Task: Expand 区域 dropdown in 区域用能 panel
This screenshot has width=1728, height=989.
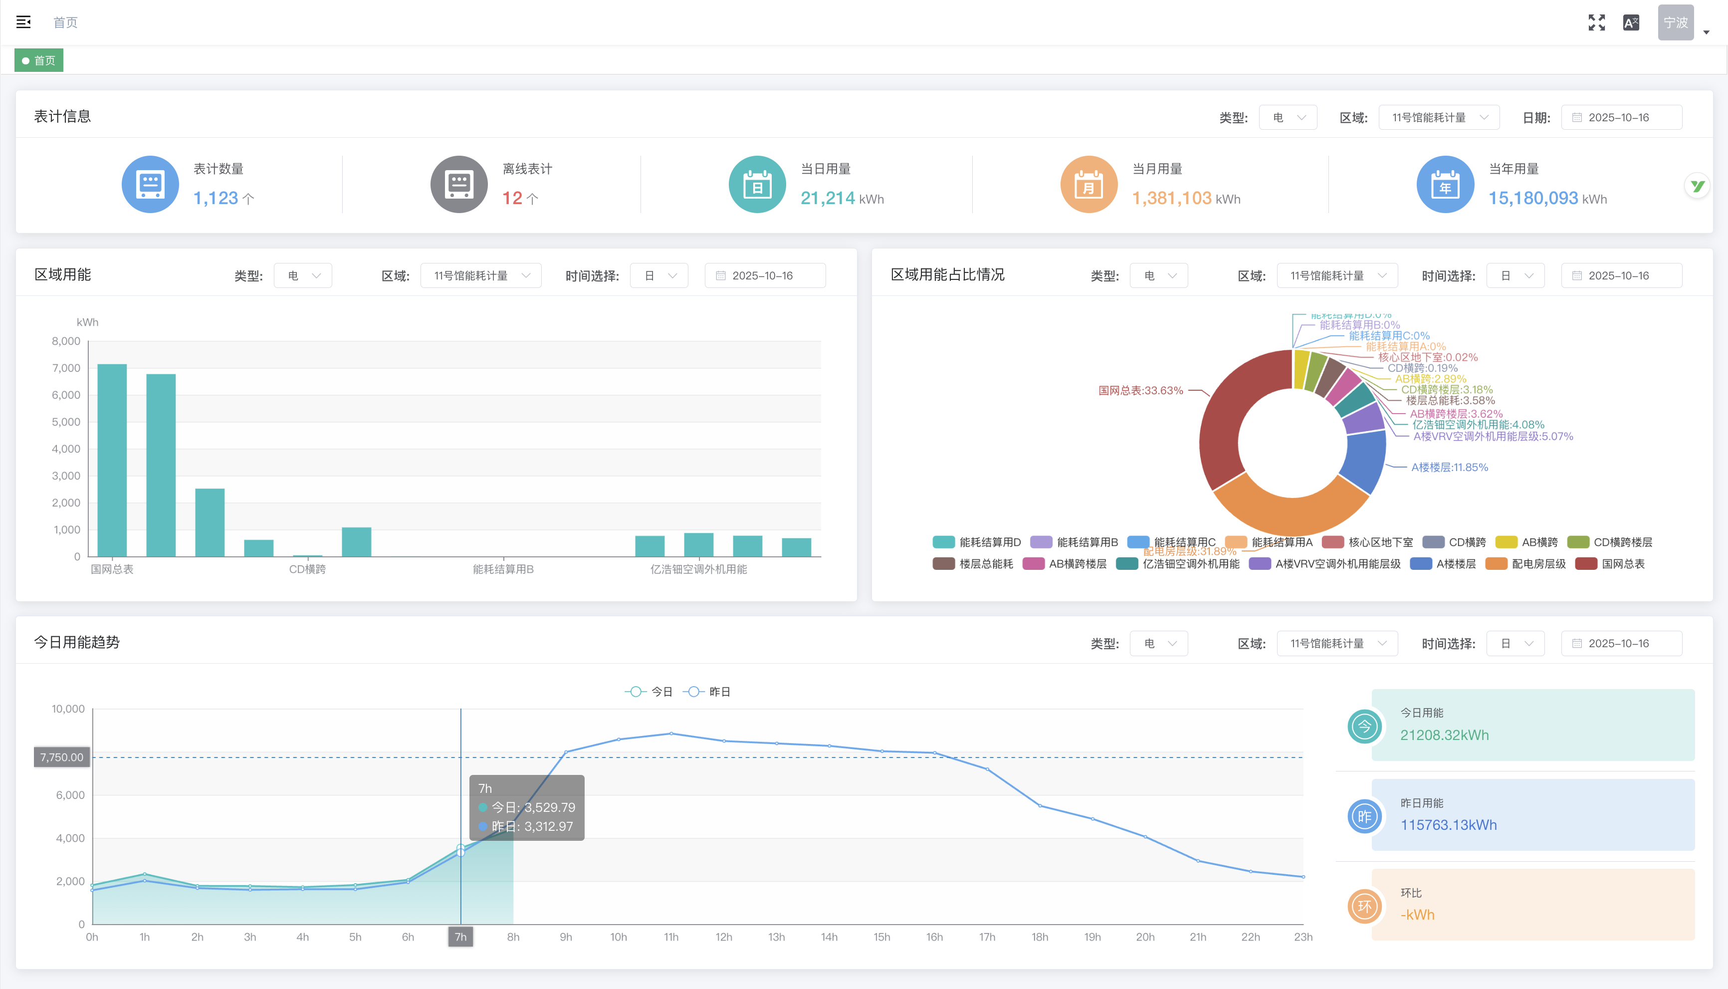Action: (481, 276)
